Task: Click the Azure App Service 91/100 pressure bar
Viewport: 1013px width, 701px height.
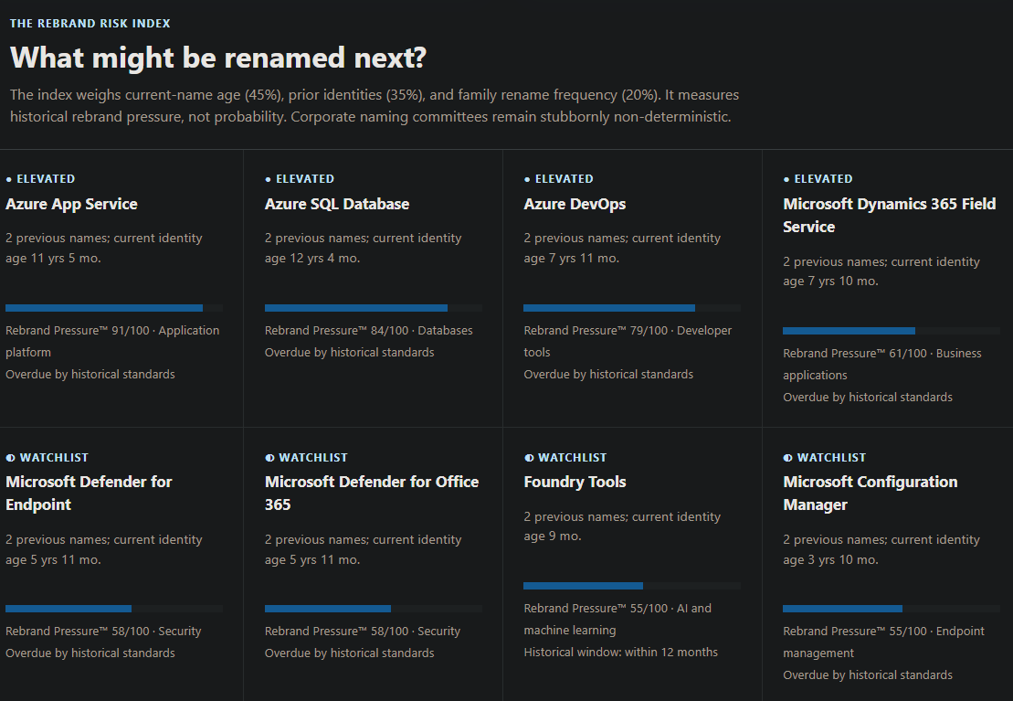Action: [114, 308]
